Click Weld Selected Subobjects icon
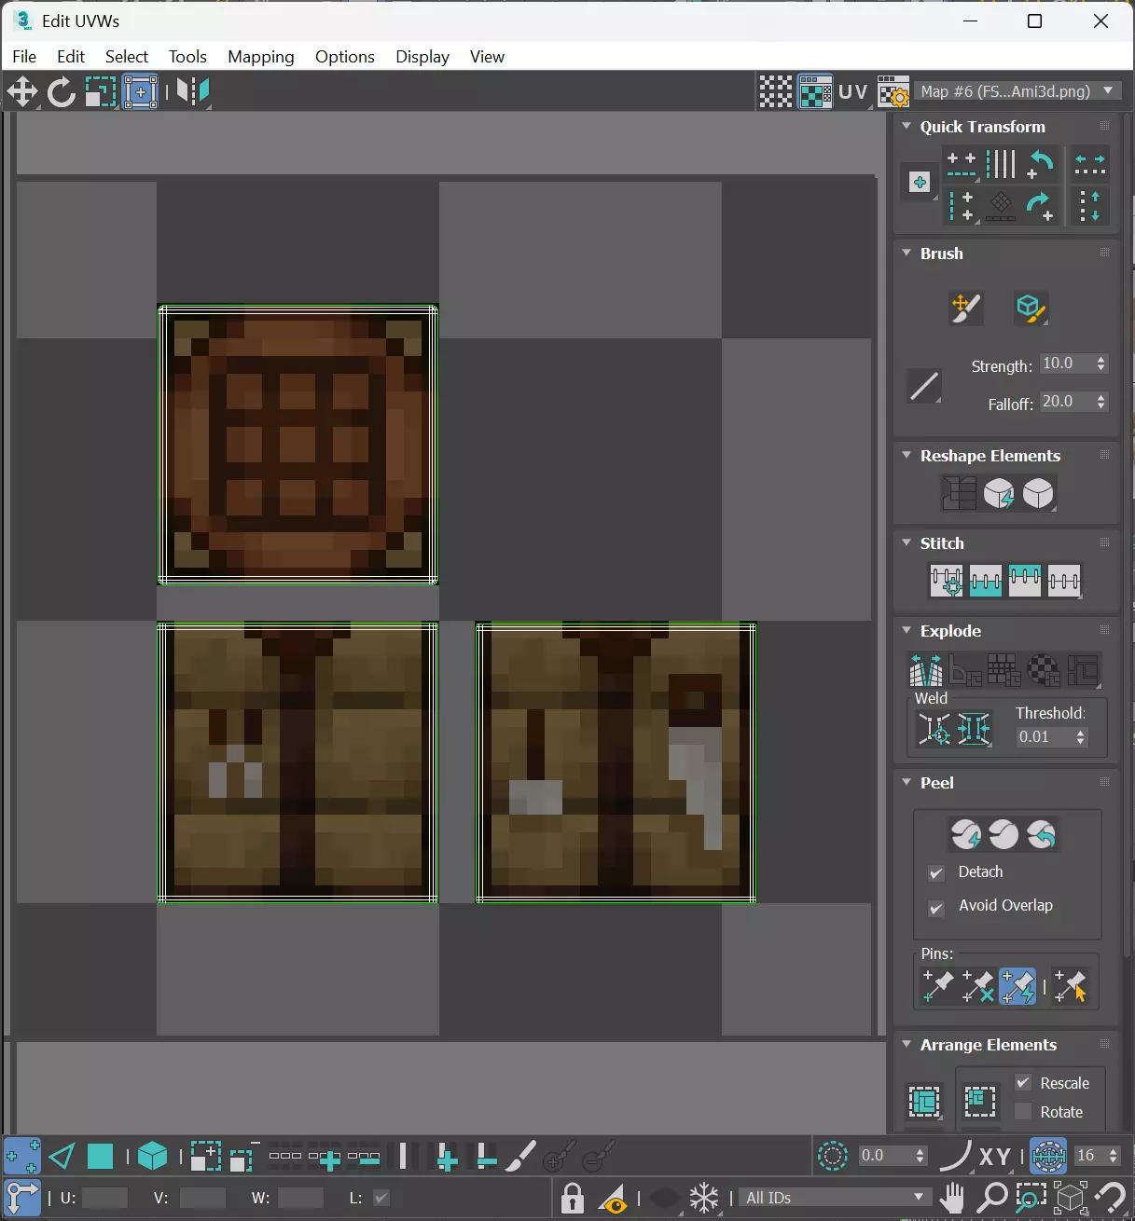 [974, 729]
